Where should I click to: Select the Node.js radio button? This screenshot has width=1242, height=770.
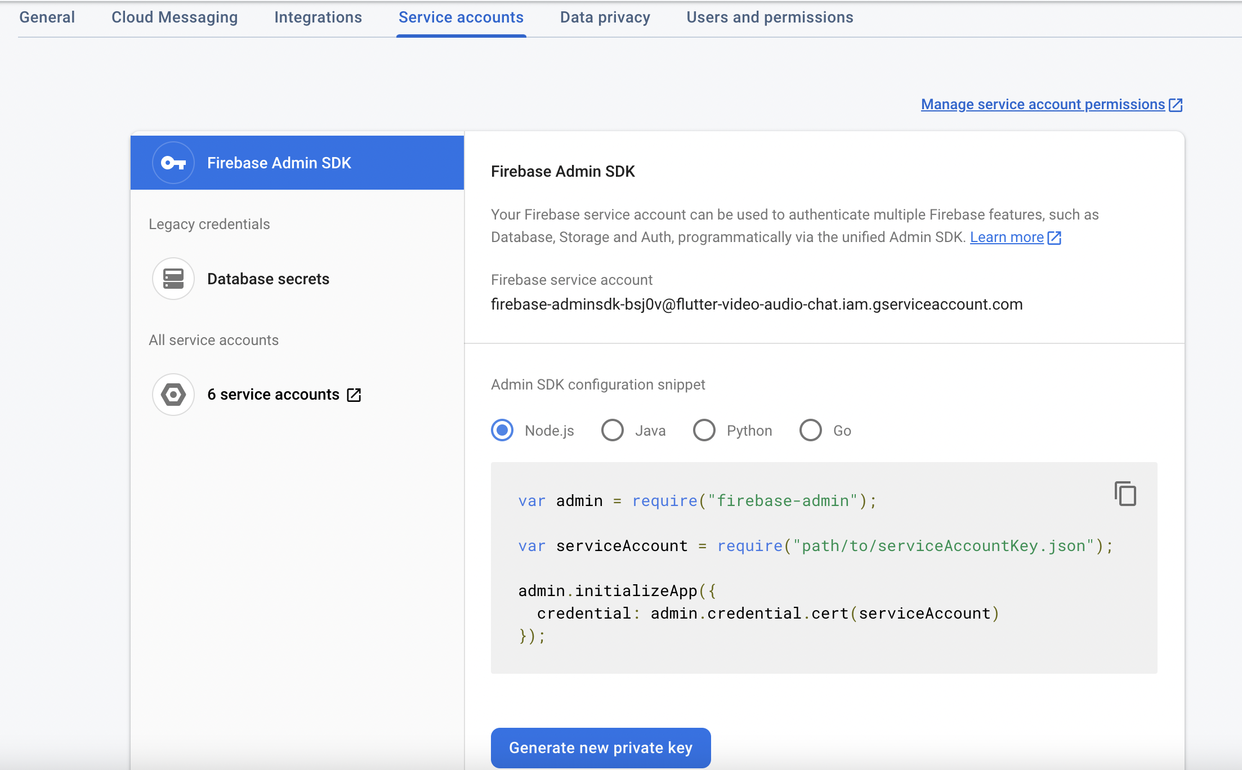click(x=502, y=430)
